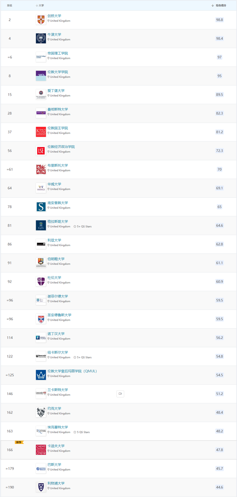237x497 pixels.
Task: Click the Lancaster University video camera icon
Action: (120, 394)
